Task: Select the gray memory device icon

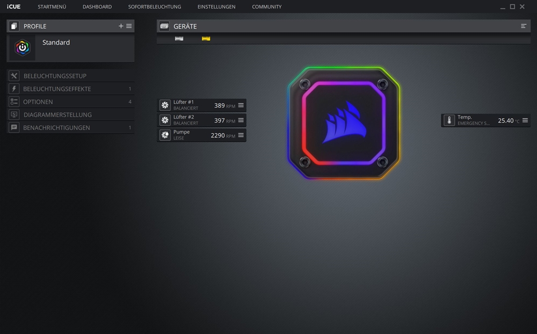Action: click(x=179, y=38)
